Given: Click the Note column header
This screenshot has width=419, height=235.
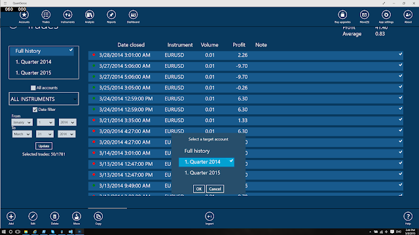Looking at the screenshot, I should pos(261,45).
